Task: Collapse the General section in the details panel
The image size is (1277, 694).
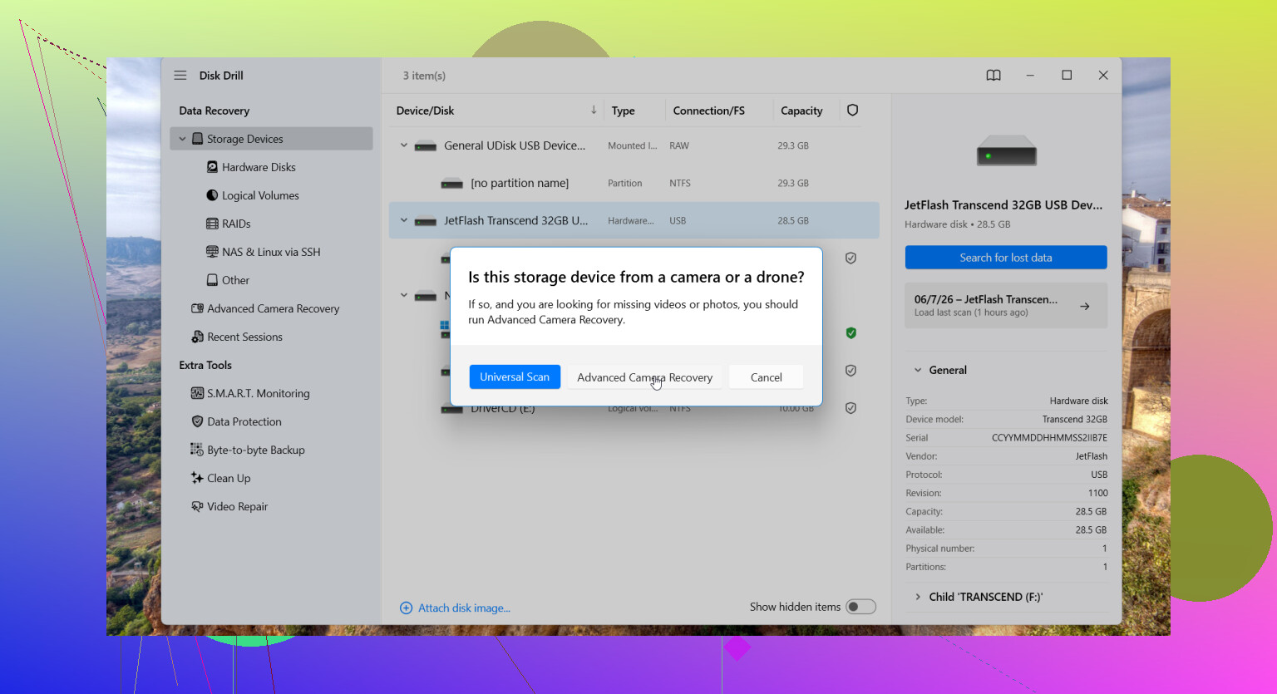Action: point(918,370)
